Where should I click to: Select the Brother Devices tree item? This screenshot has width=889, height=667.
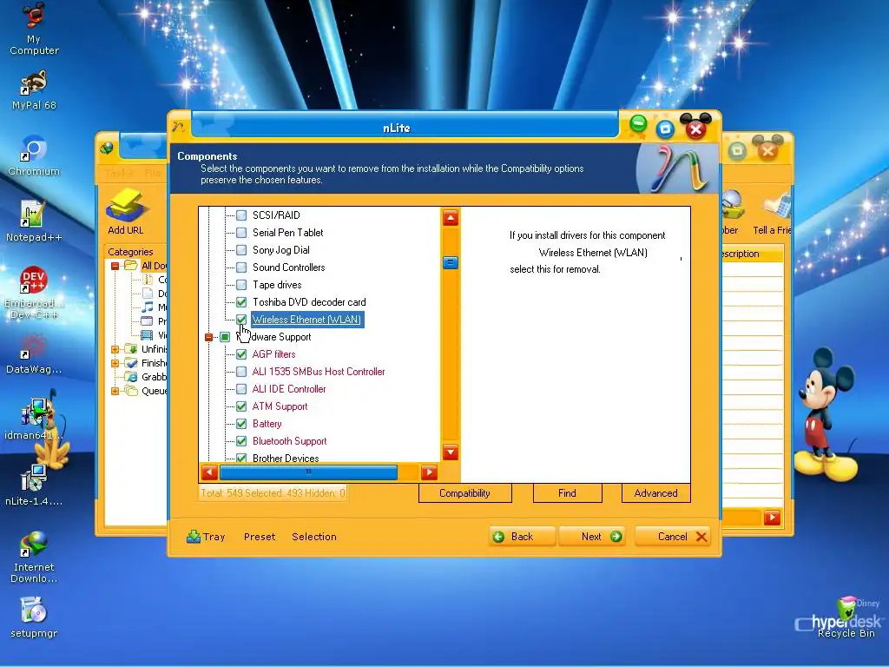point(286,459)
